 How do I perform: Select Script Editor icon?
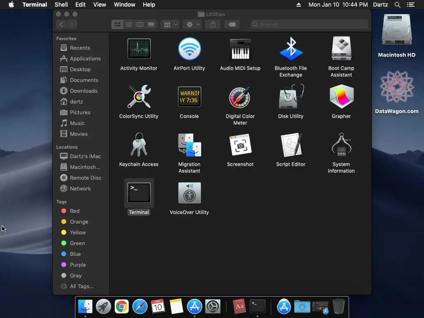coord(291,145)
